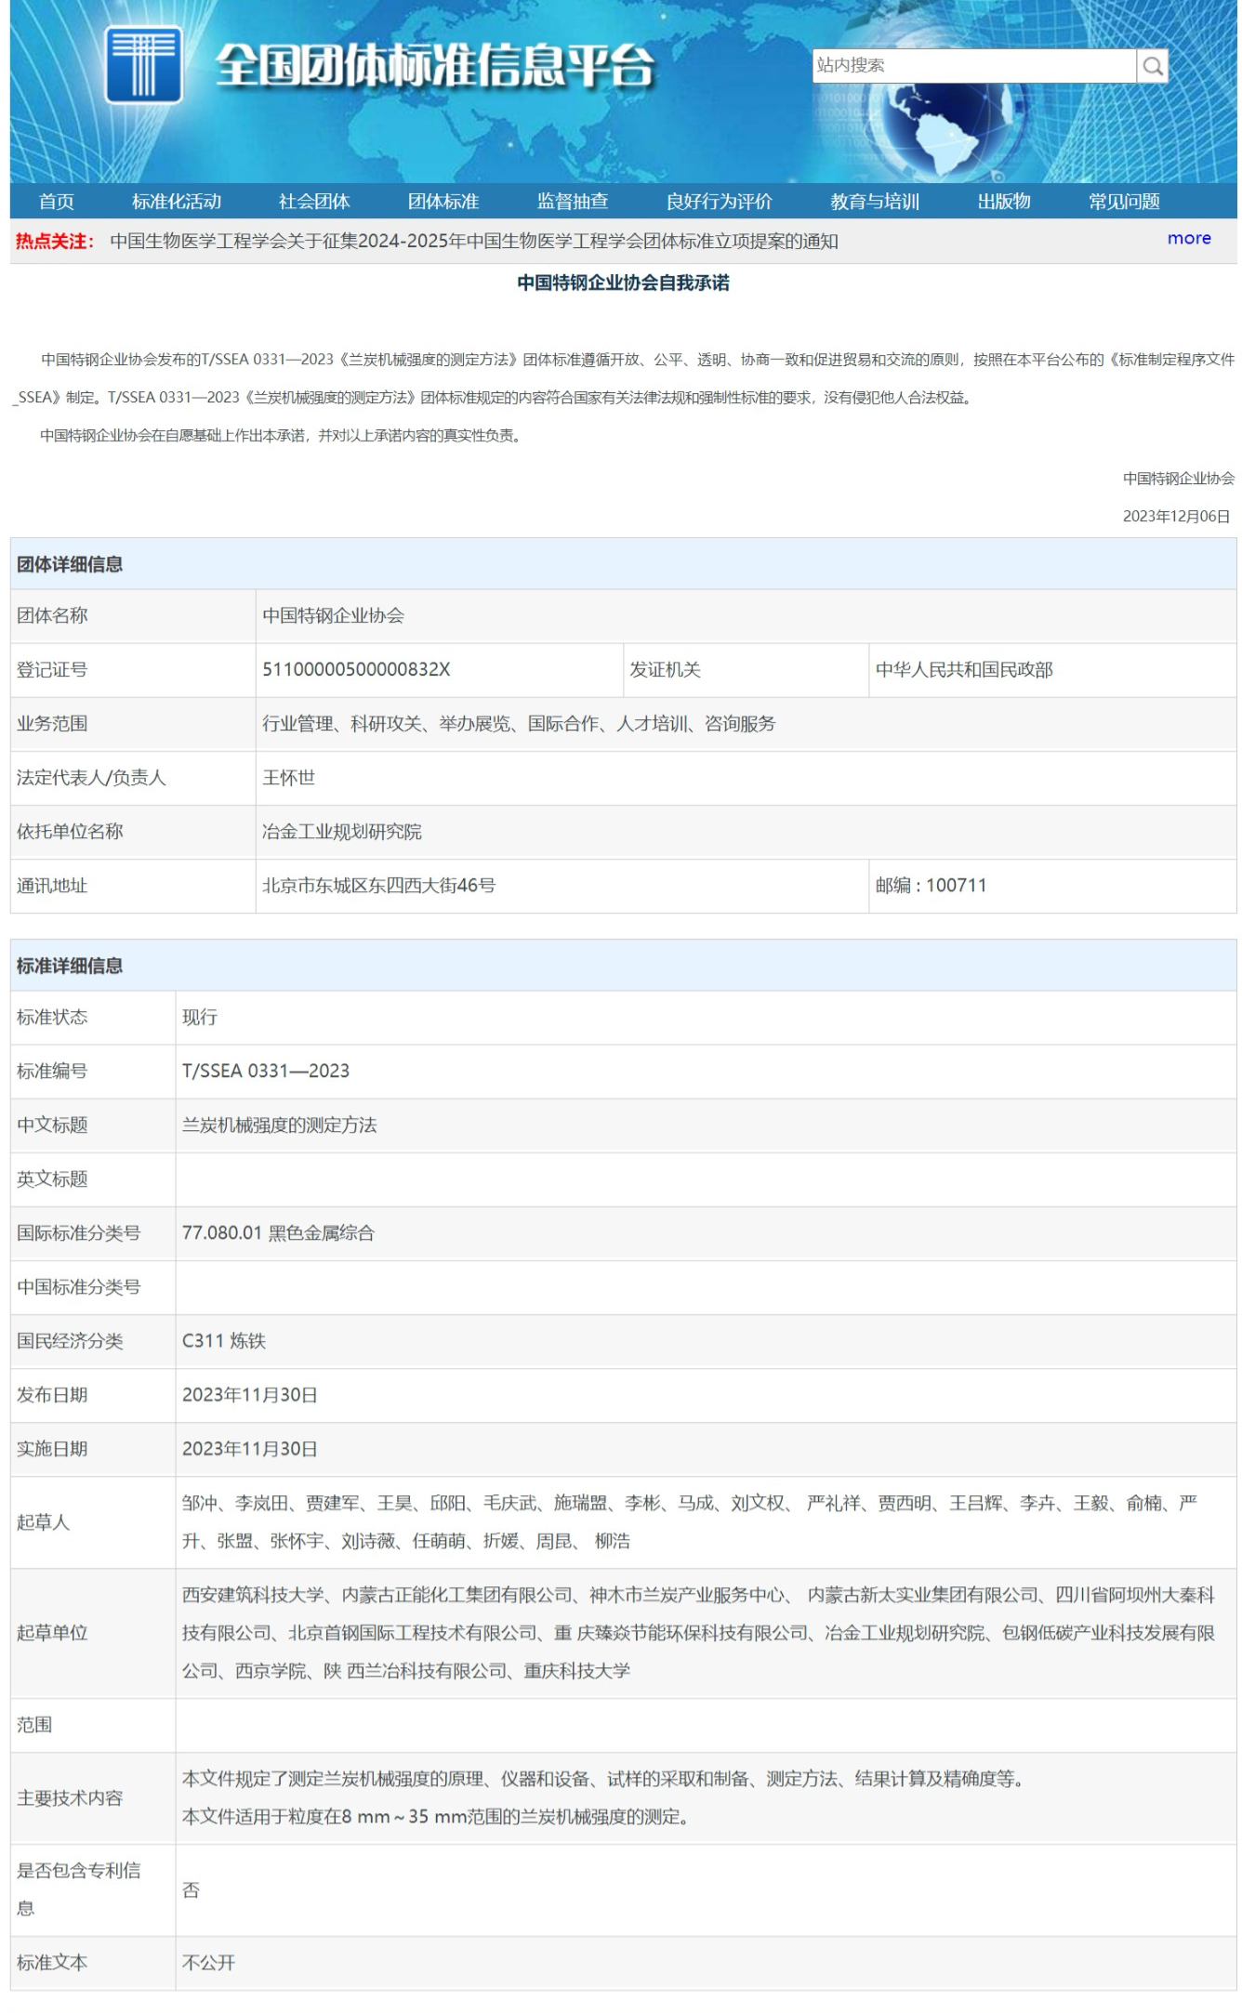Viewport: 1242px width, 2013px height.
Task: Click the date 2023年12月06日
Action: pyautogui.click(x=1176, y=517)
